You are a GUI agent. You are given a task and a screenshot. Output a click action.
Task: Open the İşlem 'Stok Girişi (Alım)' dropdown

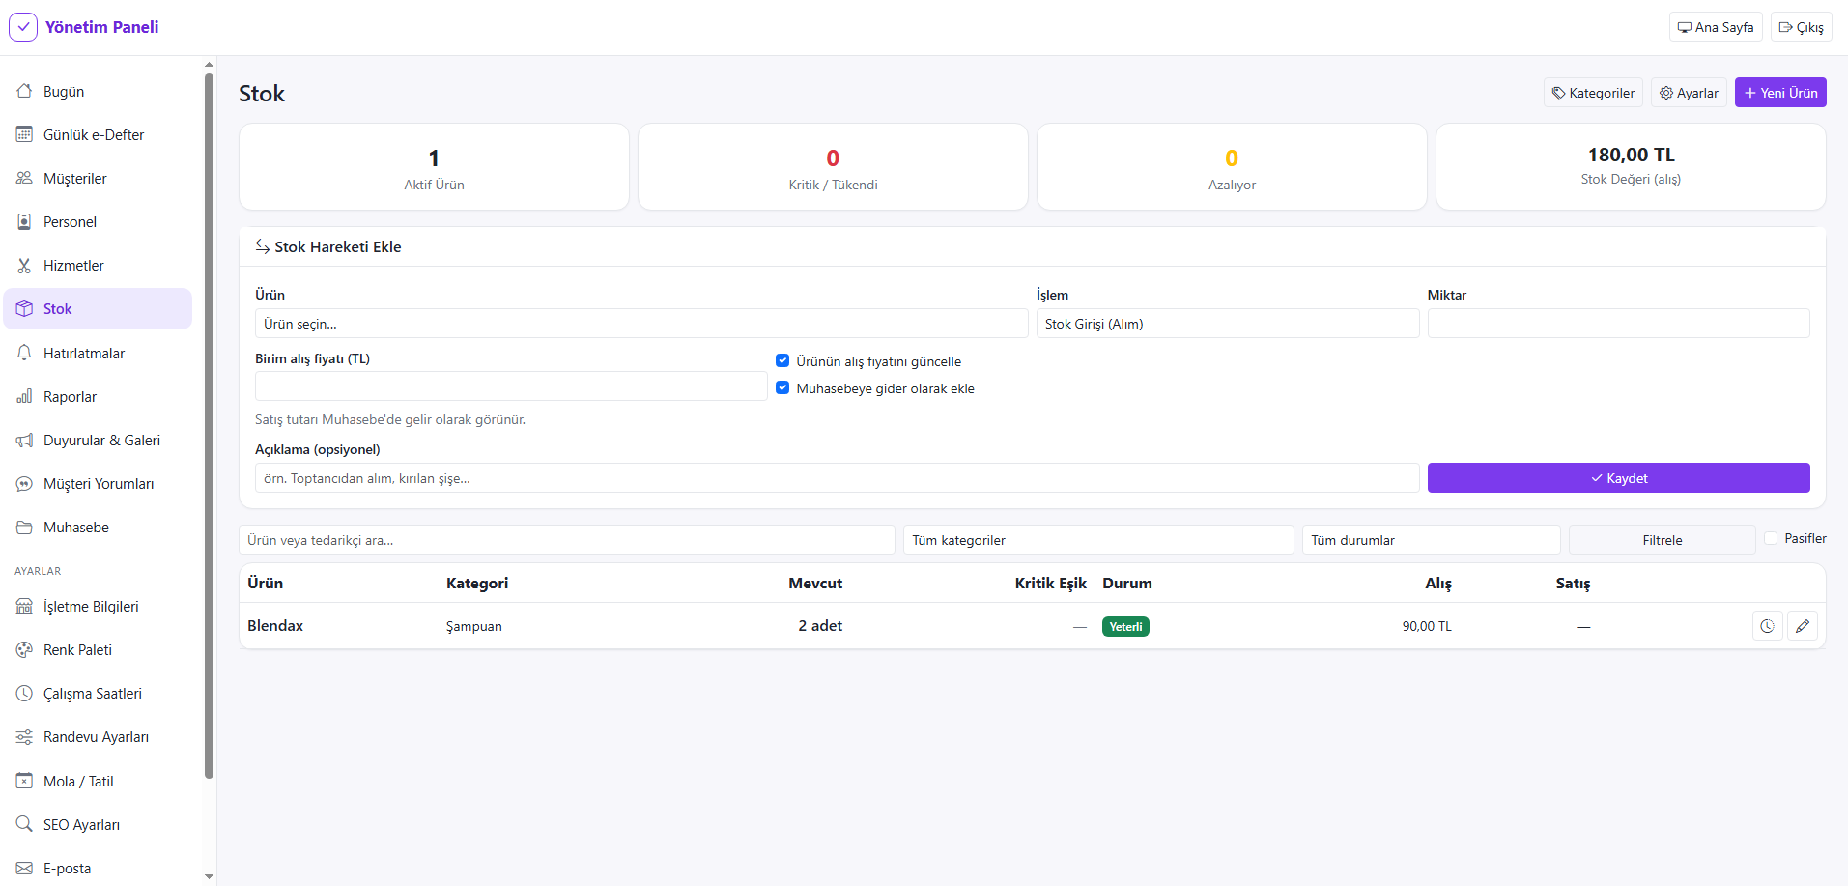click(1228, 324)
